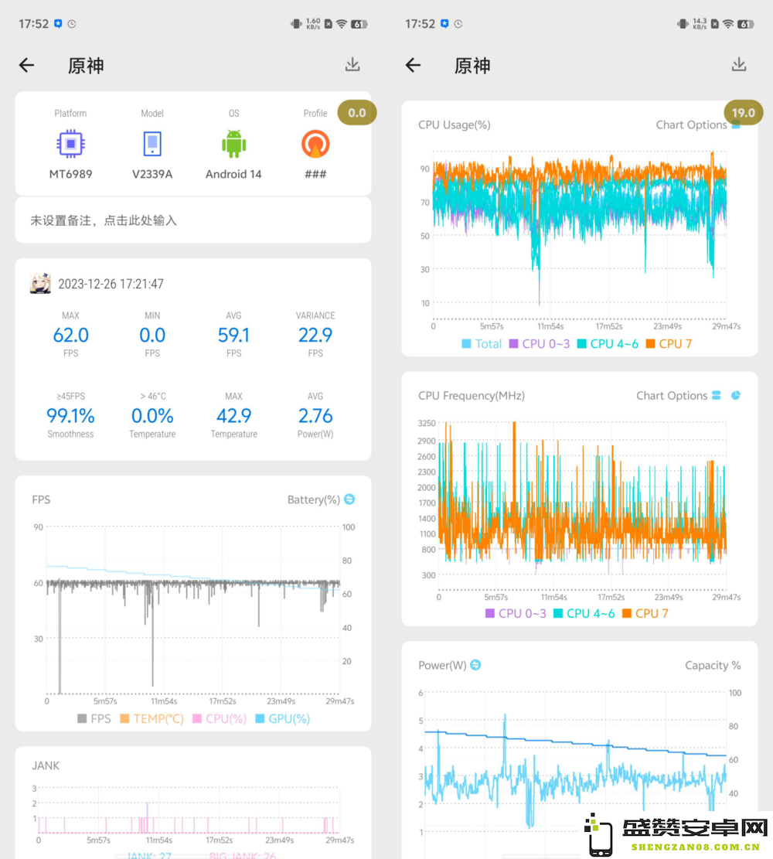
Task: Tap the AVG FPS value 59.1
Action: tap(234, 335)
